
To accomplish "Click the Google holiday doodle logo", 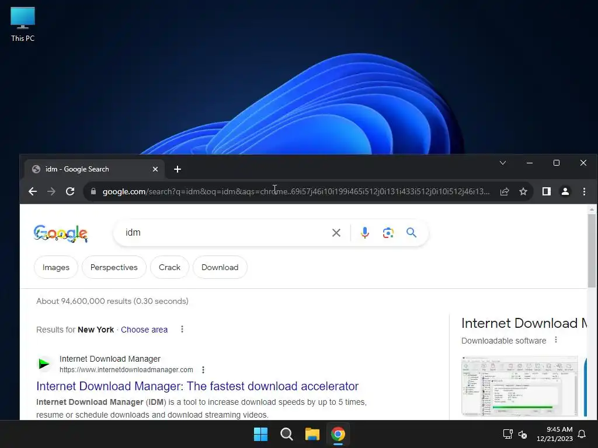I will click(x=61, y=233).
